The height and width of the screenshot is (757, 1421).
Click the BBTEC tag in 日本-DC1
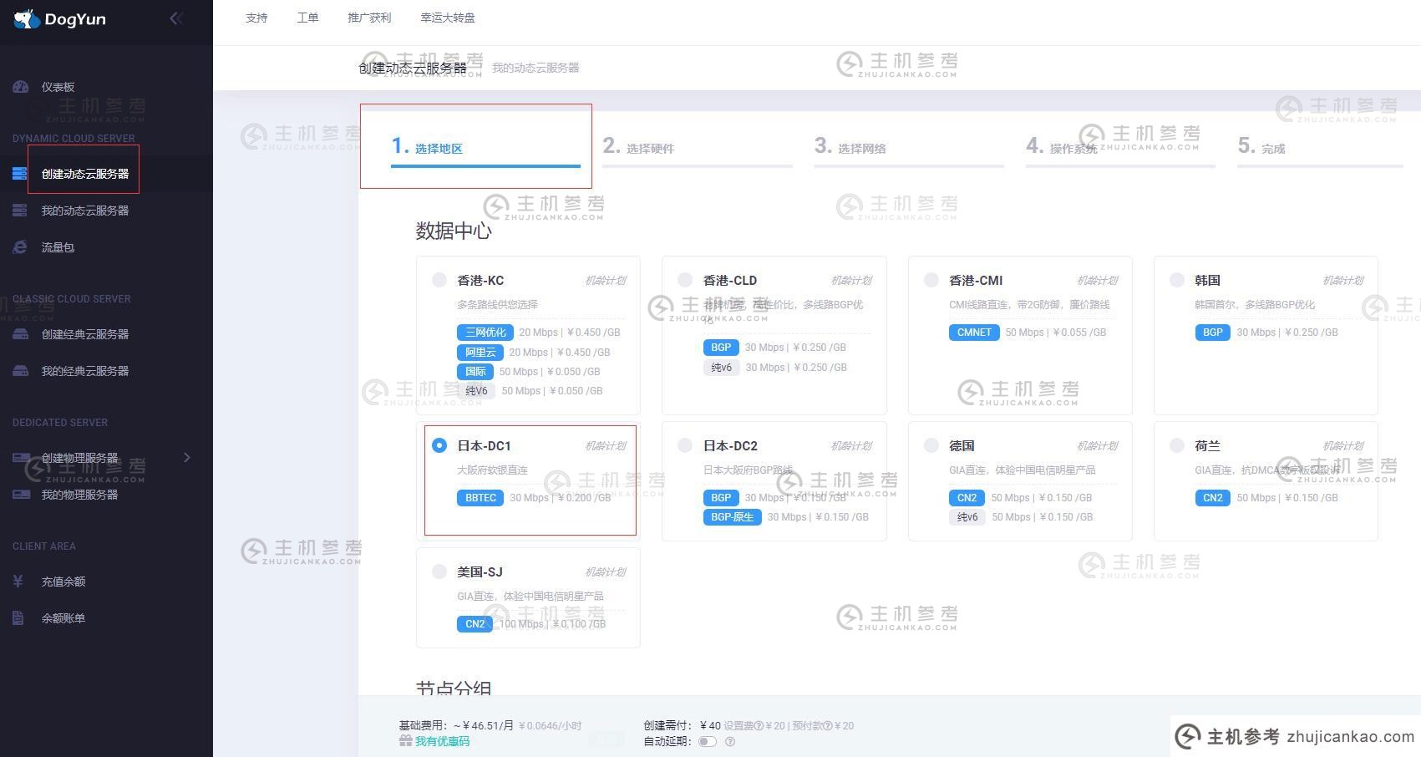tap(480, 498)
